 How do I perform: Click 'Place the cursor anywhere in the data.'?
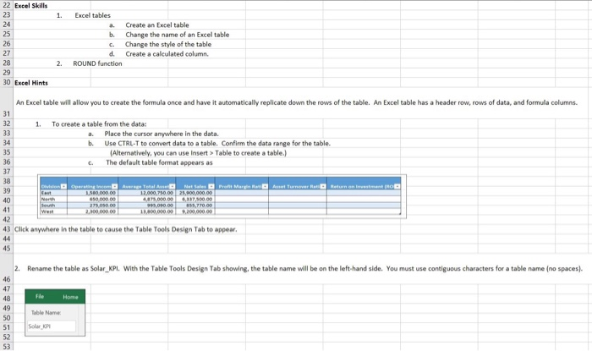tap(162, 134)
